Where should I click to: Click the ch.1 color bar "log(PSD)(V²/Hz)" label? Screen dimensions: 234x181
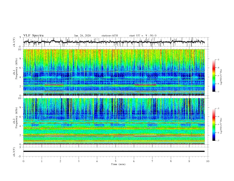tap(221, 77)
